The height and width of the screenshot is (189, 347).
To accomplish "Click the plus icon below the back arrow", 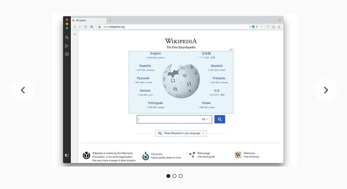I will click(75, 34).
